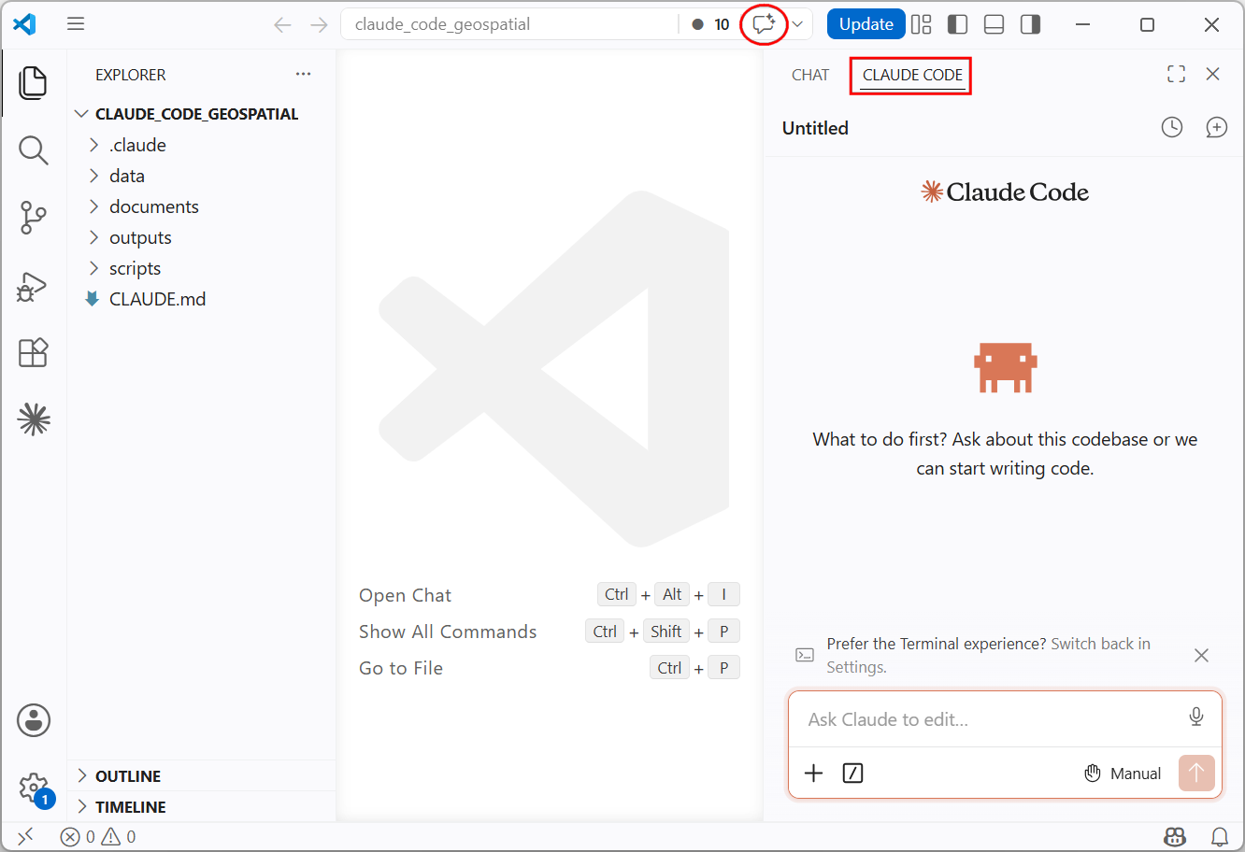Expand the TIMELINE section

click(202, 807)
